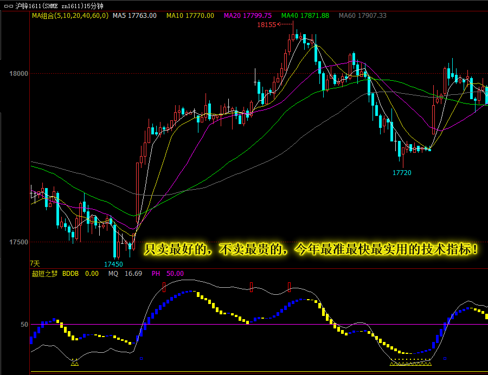Click the MQ 16.69 indicator value
Image resolution: width=488 pixels, height=375 pixels.
pyautogui.click(x=125, y=274)
